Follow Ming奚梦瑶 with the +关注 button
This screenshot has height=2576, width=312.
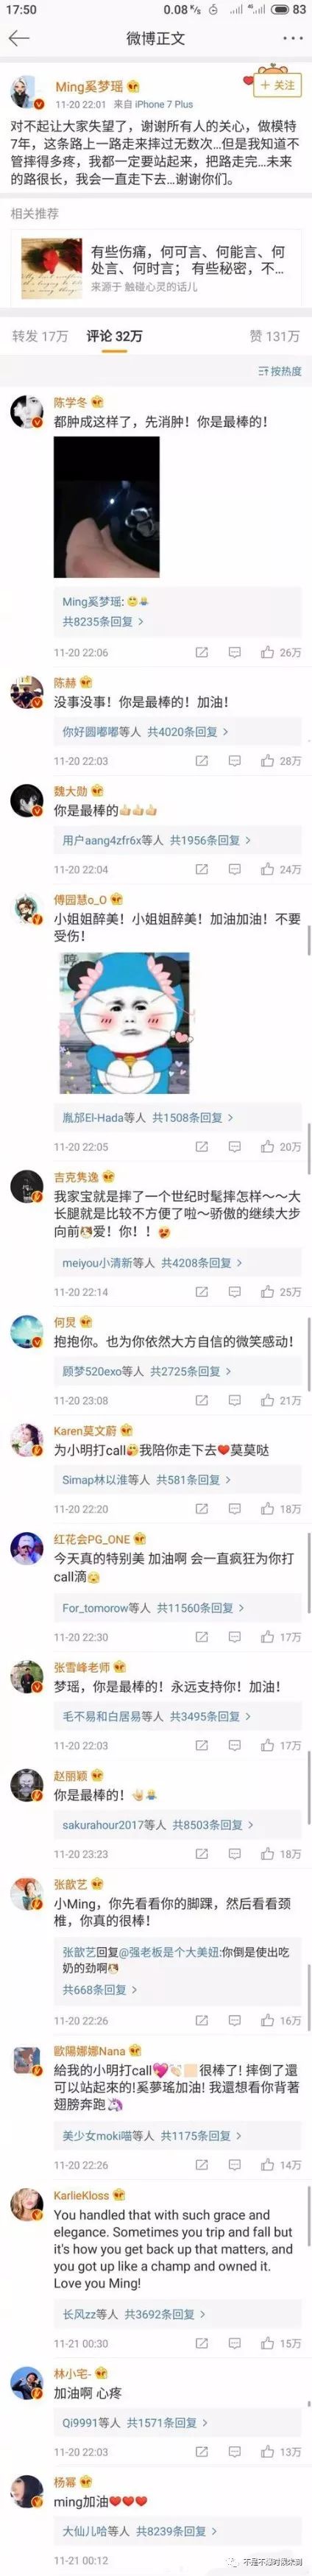(x=278, y=86)
